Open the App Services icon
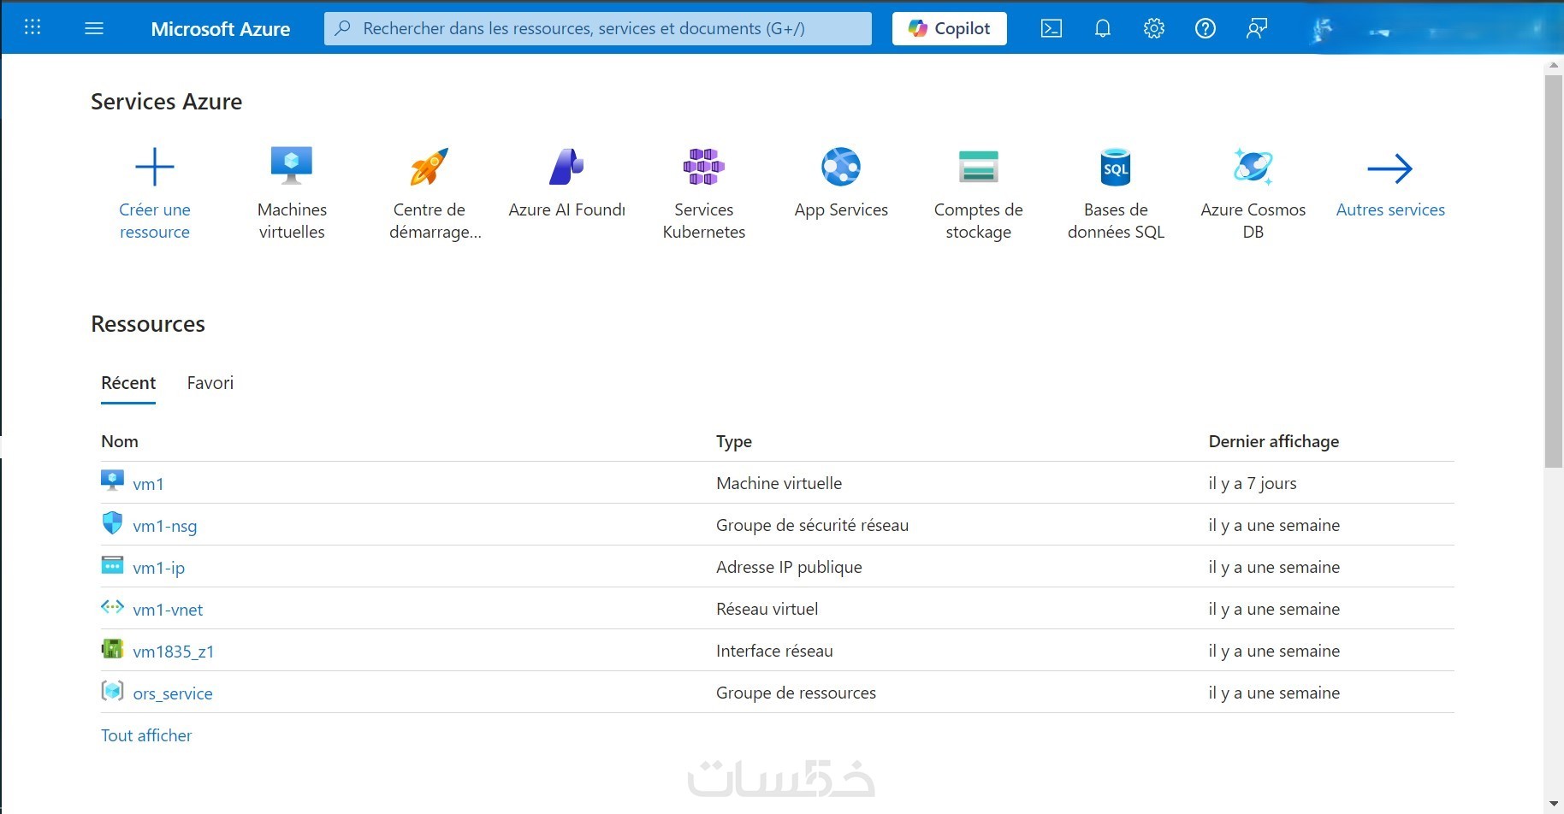 point(841,167)
